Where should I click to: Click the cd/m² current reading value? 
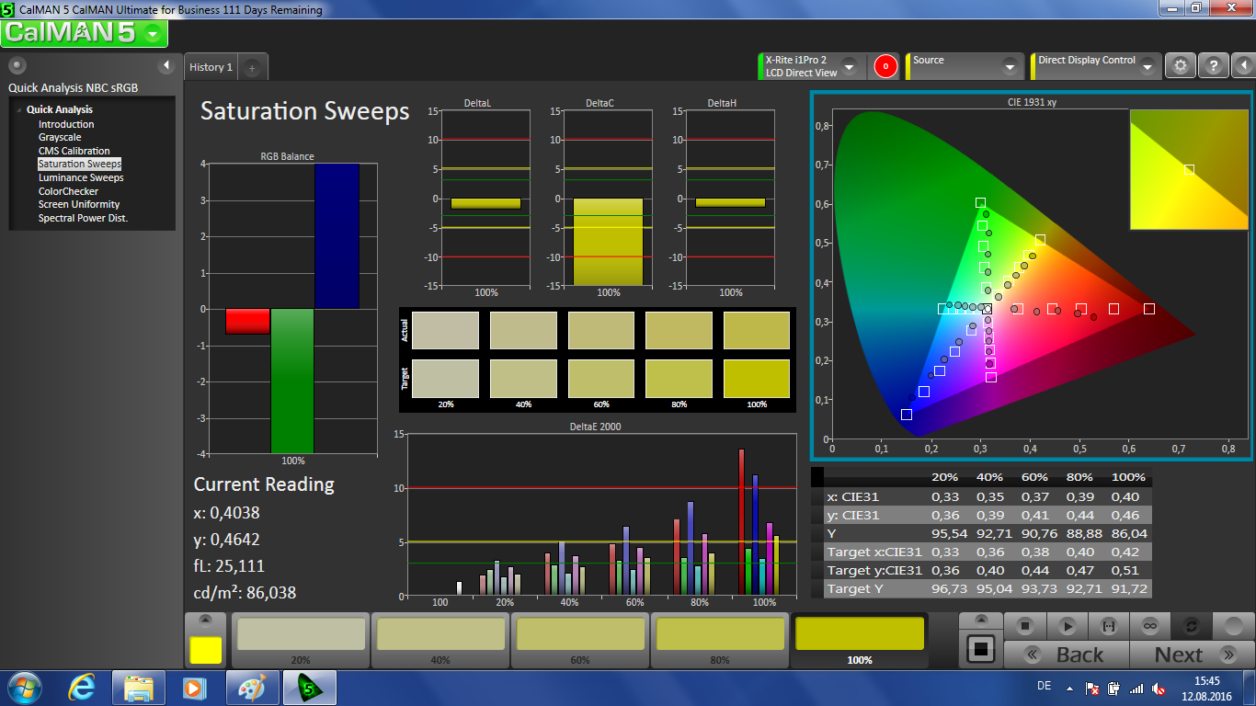[x=245, y=593]
